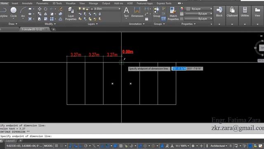Toggle MODEL space button in status bar

tap(49, 146)
